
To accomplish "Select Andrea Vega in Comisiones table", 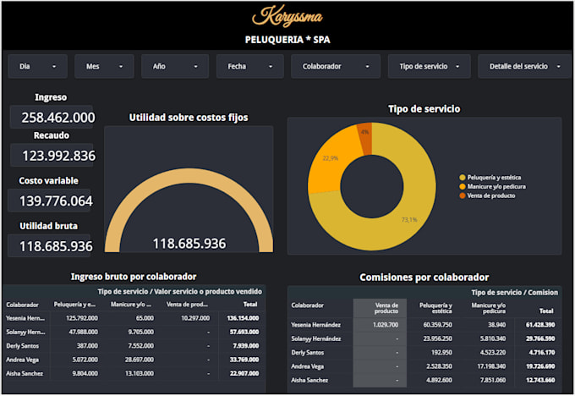I will pos(307,366).
